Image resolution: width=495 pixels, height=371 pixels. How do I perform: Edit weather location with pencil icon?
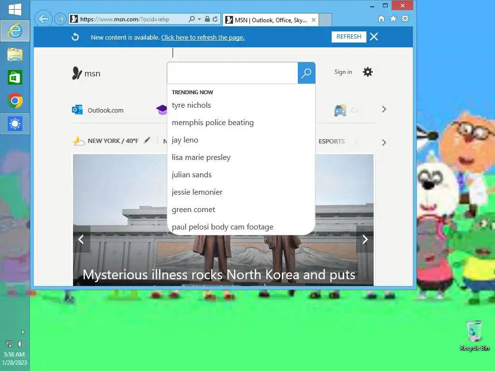[x=147, y=141]
